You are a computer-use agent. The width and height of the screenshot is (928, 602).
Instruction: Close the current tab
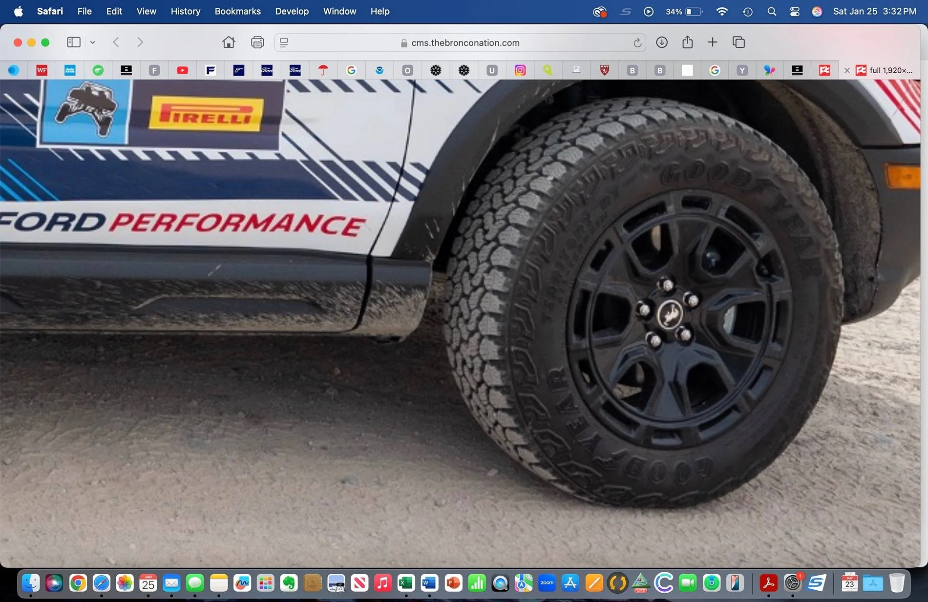(x=847, y=70)
